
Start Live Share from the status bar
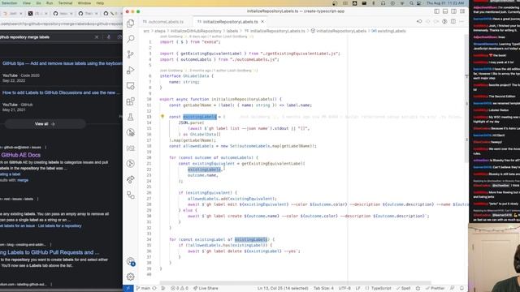pyautogui.click(x=206, y=289)
